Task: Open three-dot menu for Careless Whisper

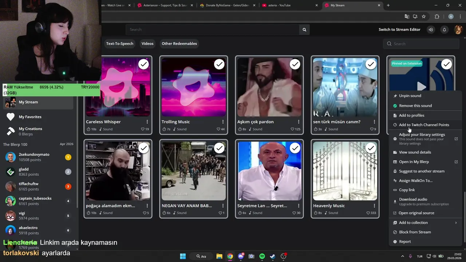Action: [147, 122]
